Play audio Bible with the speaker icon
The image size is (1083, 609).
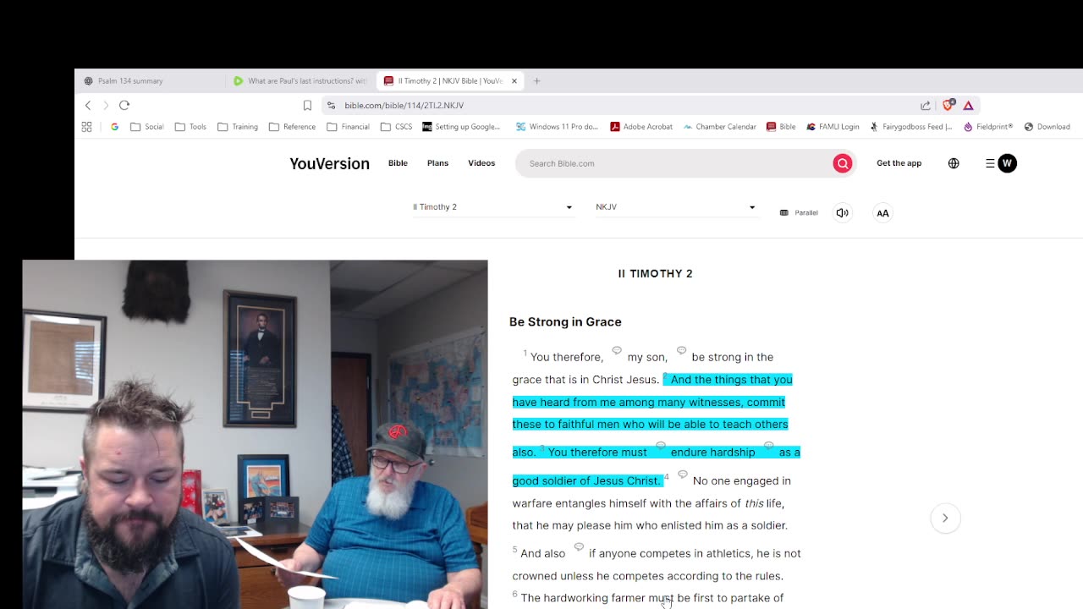(x=842, y=213)
